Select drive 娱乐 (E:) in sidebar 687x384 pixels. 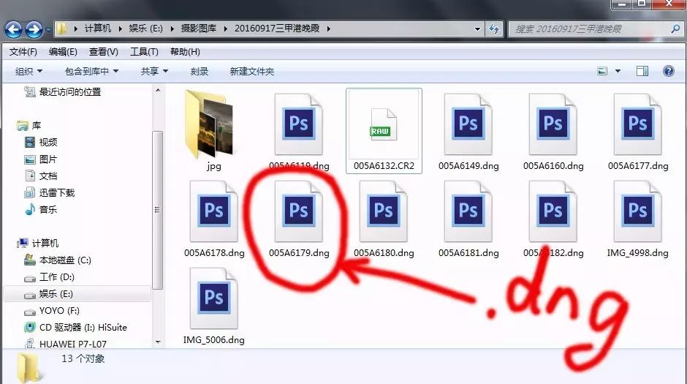click(56, 294)
